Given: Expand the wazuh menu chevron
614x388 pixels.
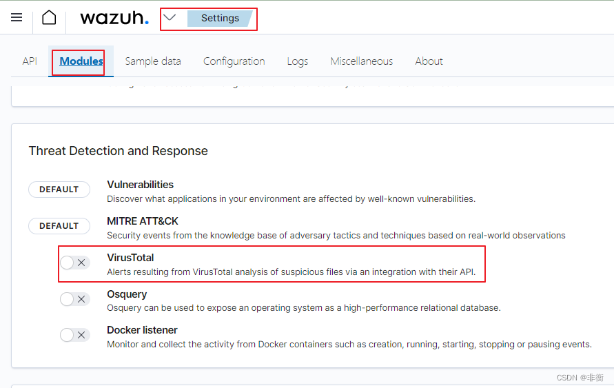Looking at the screenshot, I should tap(170, 18).
